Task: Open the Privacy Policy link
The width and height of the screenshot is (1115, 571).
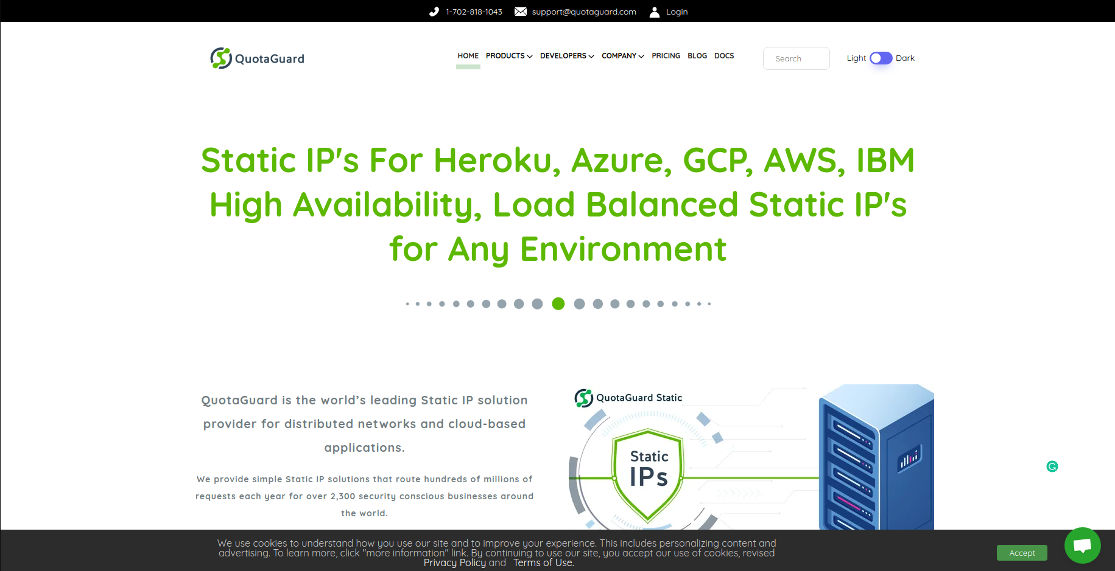Action: [454, 563]
